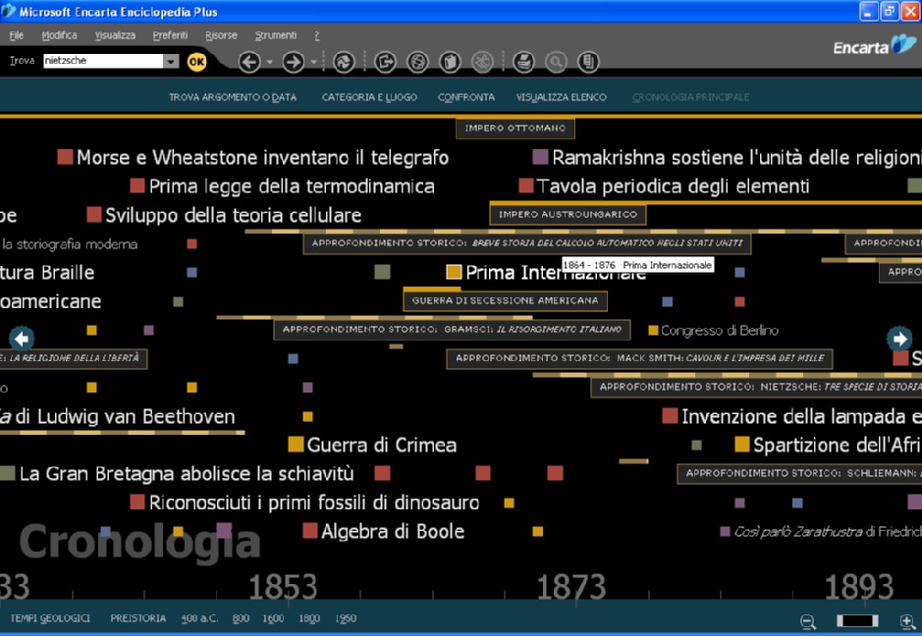Click the yellow marker beside Spartizione dell'Africa
Image resolution: width=922 pixels, height=636 pixels.
pos(742,445)
